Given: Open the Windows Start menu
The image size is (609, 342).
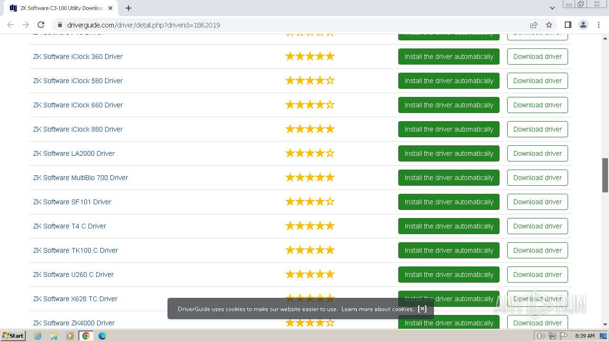Looking at the screenshot, I should tap(13, 335).
